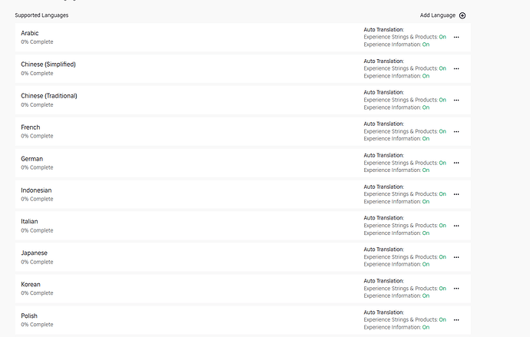Toggle Arabic Experience Strings & Products On status
The image size is (530, 337).
pos(442,37)
